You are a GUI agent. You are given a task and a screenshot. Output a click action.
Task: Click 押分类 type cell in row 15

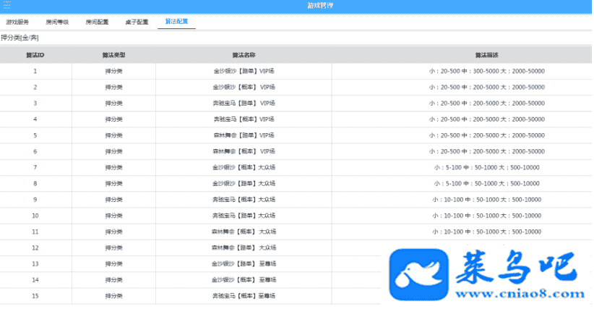coord(113,296)
